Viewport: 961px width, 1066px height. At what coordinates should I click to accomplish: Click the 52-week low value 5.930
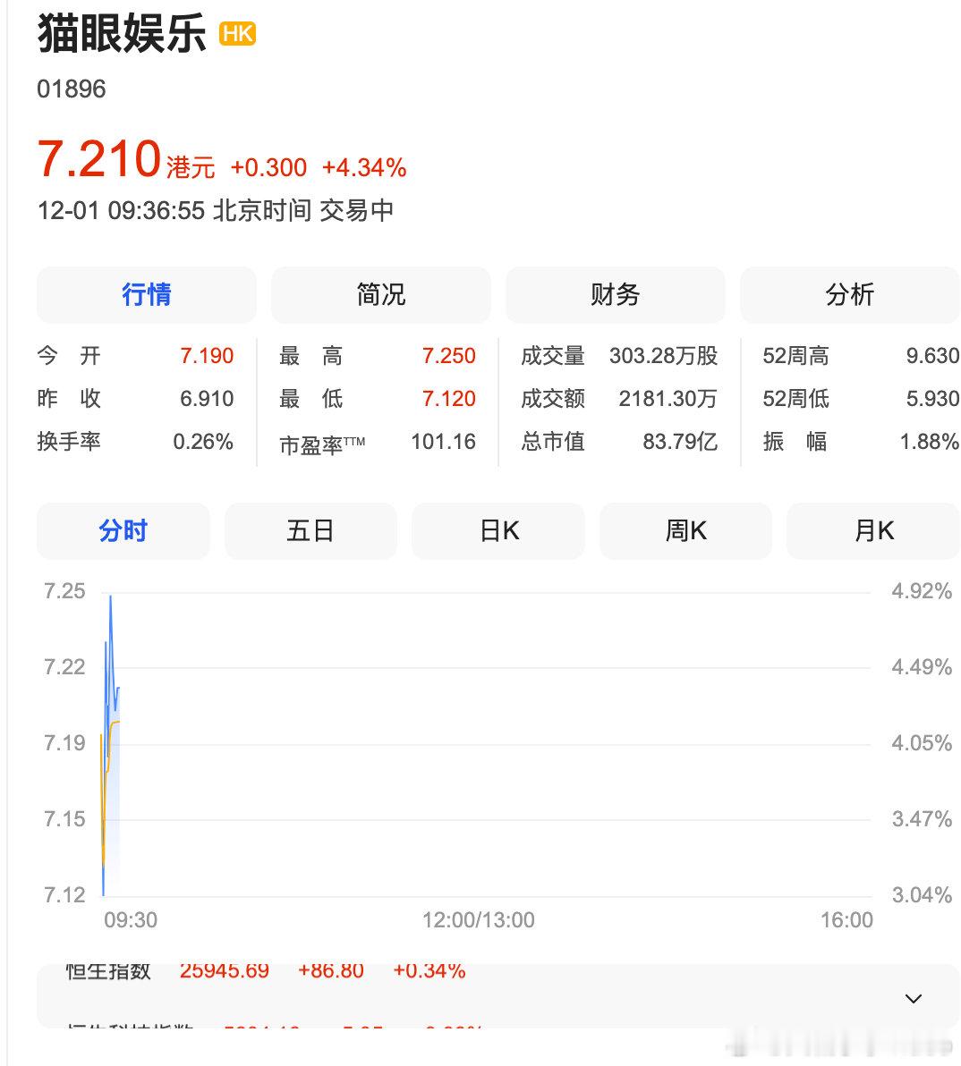click(x=932, y=398)
